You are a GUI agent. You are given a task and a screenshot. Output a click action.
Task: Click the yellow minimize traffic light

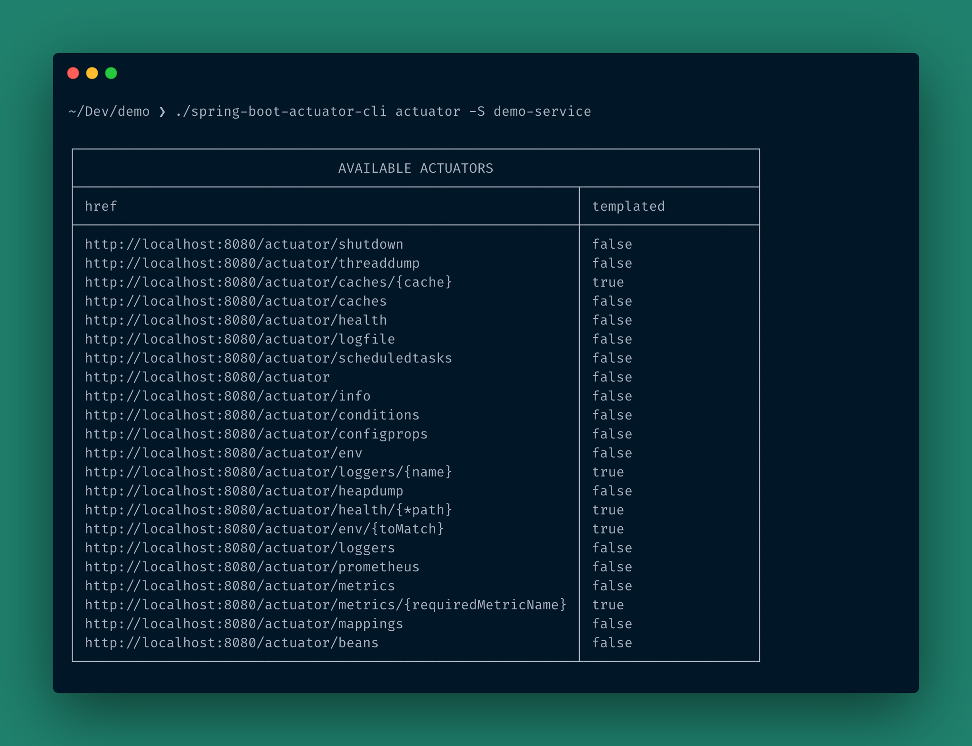[x=93, y=73]
